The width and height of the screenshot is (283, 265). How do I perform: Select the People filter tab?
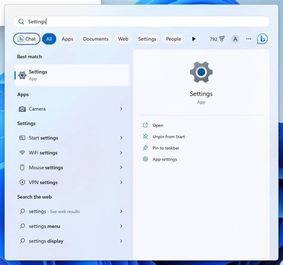174,39
